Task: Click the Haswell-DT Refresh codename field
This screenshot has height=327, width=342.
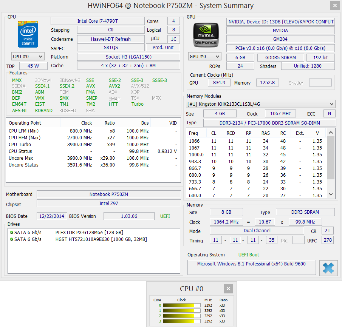Action: point(111,39)
